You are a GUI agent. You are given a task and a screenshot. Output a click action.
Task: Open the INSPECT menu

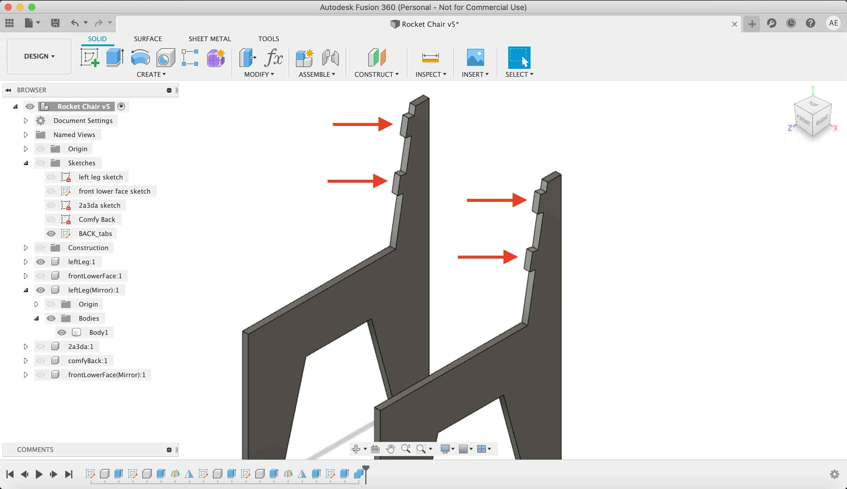pos(431,74)
